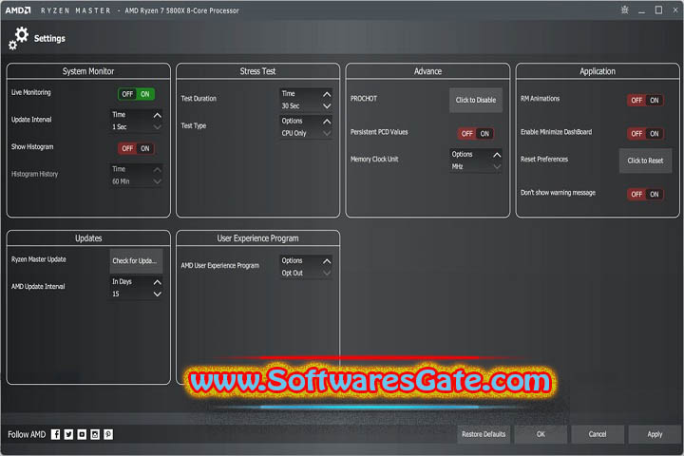Click Restore Defaults button
The image size is (684, 456).
[x=484, y=434]
